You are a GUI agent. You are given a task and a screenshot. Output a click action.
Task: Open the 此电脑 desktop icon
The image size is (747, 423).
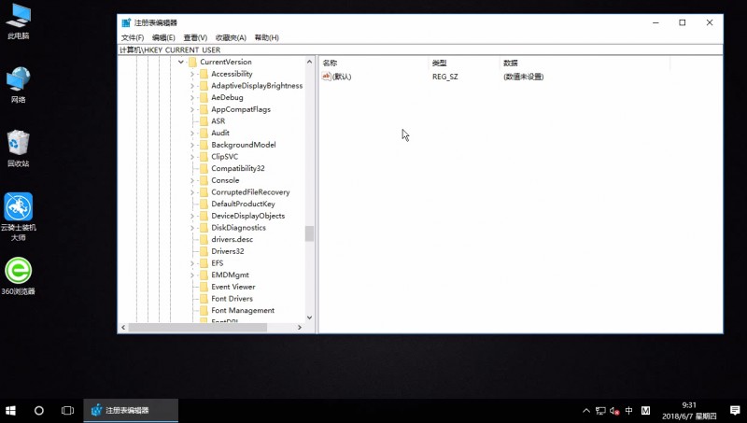(18, 21)
